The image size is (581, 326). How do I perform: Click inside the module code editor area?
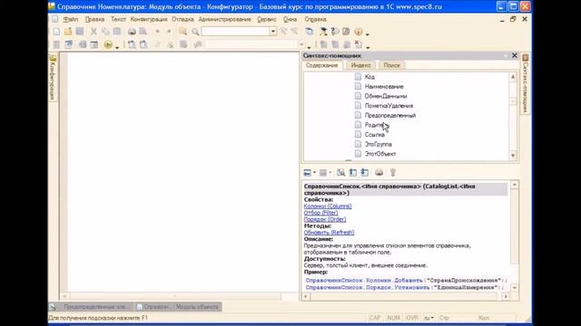coord(182,172)
